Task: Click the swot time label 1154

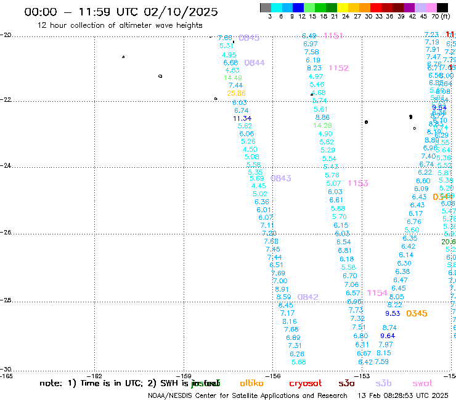Action: [x=377, y=293]
